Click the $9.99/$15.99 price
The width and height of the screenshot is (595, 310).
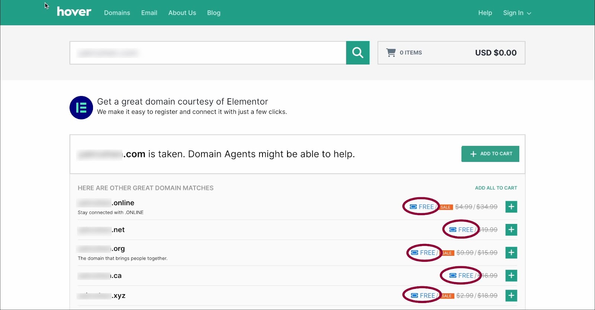tap(477, 253)
